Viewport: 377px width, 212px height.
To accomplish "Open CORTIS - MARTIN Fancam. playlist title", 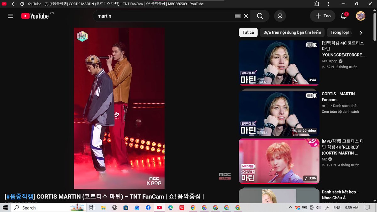I will (x=338, y=97).
